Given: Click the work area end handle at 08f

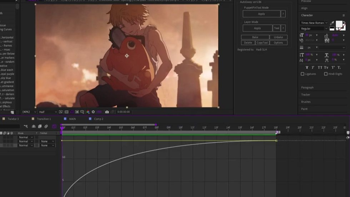Looking at the screenshot, I should (156, 125).
